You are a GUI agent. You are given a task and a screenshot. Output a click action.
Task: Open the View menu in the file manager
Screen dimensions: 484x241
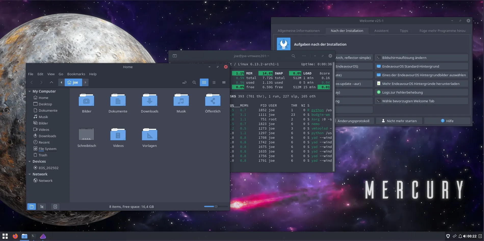coord(51,74)
